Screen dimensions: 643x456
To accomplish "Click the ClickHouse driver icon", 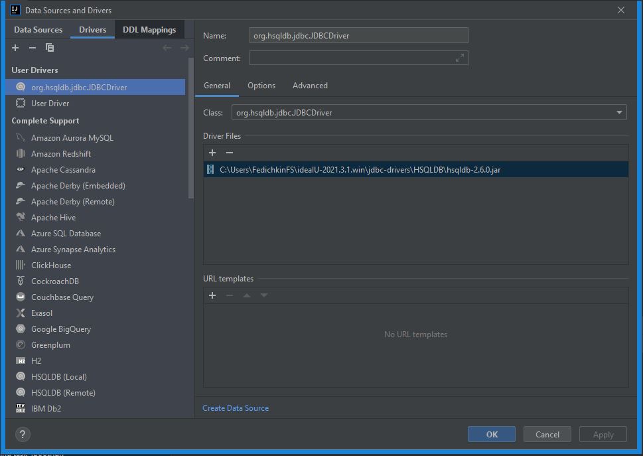I will (21, 265).
